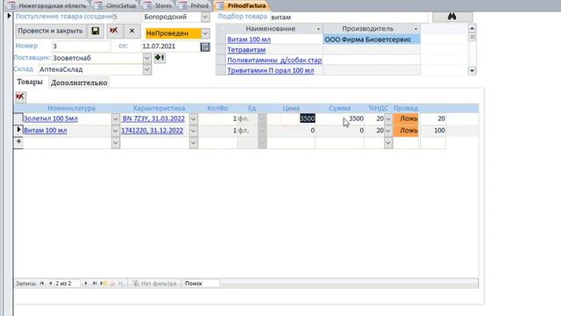
Task: Open the Товары tab
Action: (x=30, y=82)
